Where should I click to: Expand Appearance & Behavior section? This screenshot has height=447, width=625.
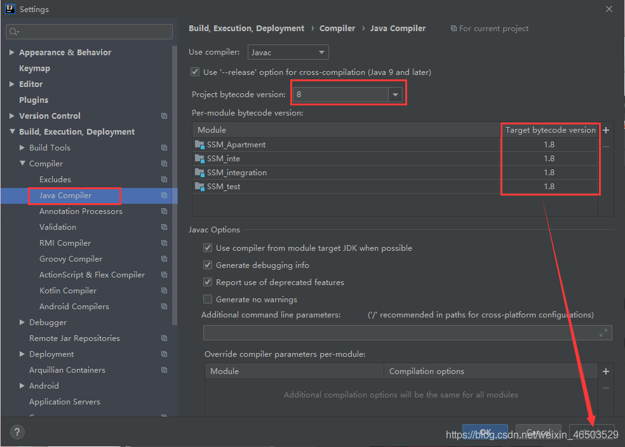pyautogui.click(x=12, y=52)
